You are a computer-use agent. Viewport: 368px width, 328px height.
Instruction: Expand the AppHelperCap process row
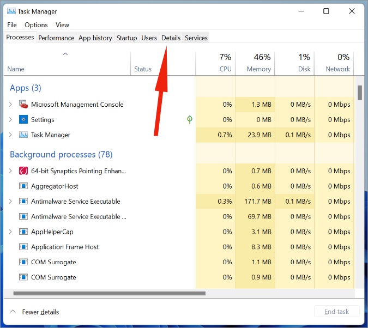[10, 232]
